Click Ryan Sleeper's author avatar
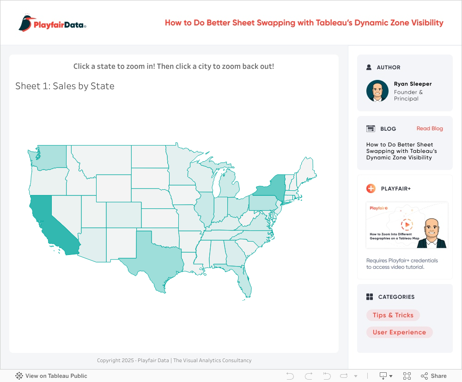The height and width of the screenshot is (382, 462). [x=377, y=91]
